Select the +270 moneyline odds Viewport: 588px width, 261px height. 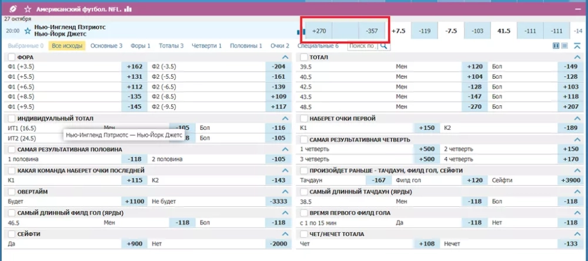click(319, 31)
